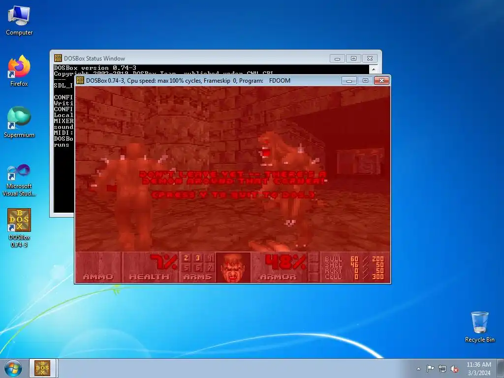Image resolution: width=504 pixels, height=378 pixels.
Task: Click the SHEL 46 / 50 ammo row
Action: coord(354,265)
